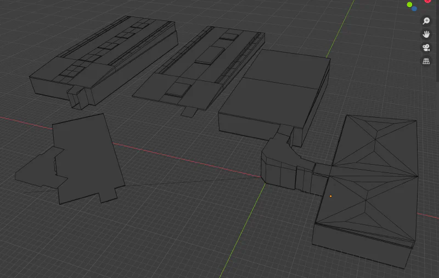Select the orange object origin dot
Screen dimensions: 439x278
coord(330,196)
